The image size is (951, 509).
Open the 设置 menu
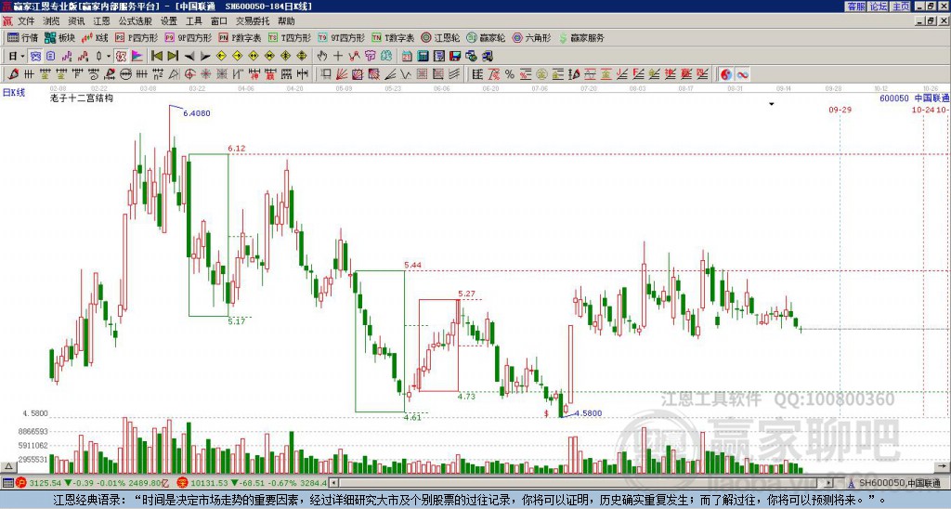(169, 21)
